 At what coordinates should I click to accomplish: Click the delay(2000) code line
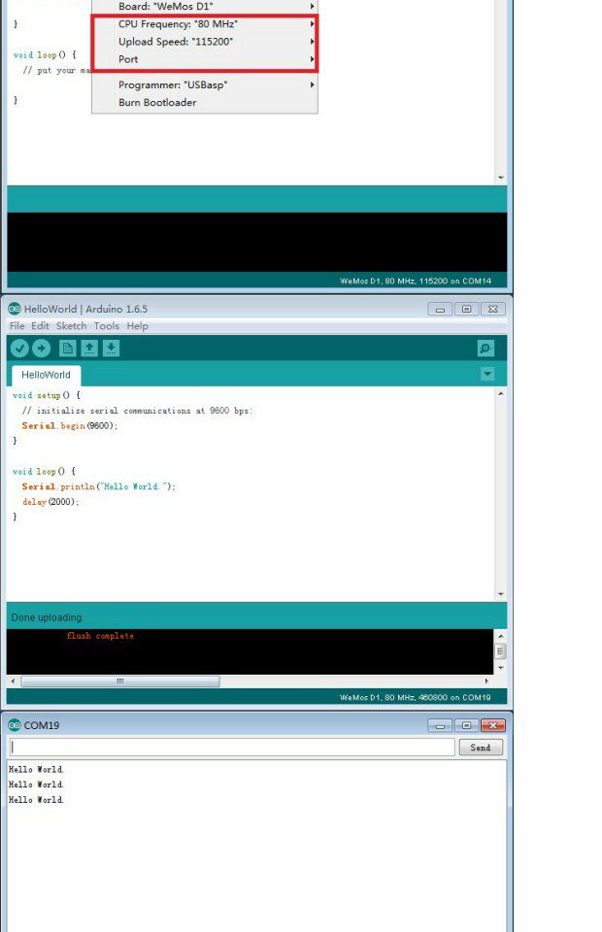pos(50,502)
